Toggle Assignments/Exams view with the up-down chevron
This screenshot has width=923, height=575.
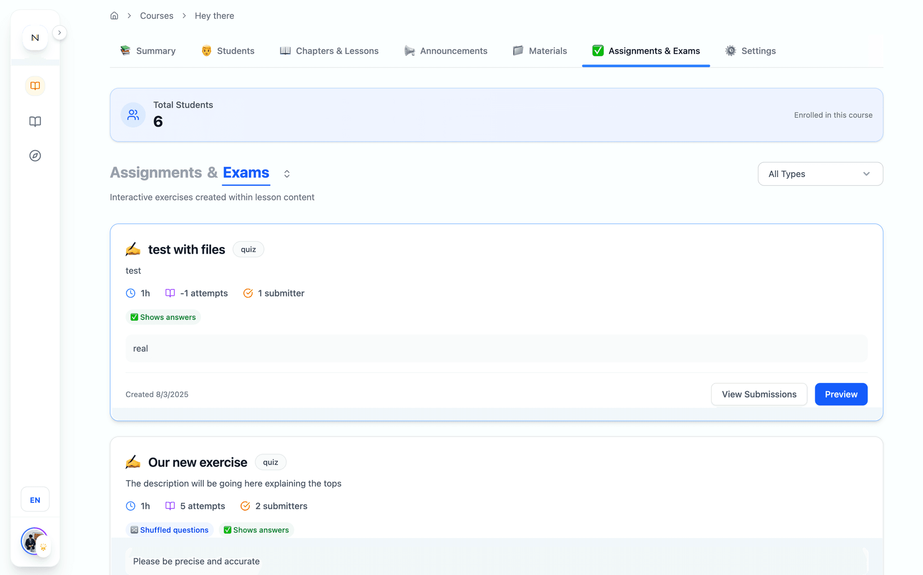(x=287, y=174)
